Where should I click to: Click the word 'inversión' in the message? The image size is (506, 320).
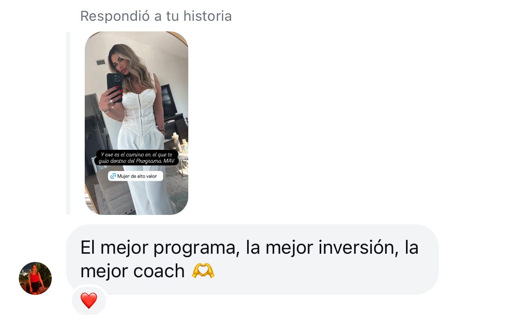coord(356,247)
